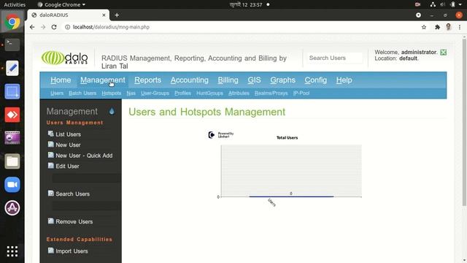The image size is (467, 263).
Task: Select the User-Groups submenu link
Action: 155,93
